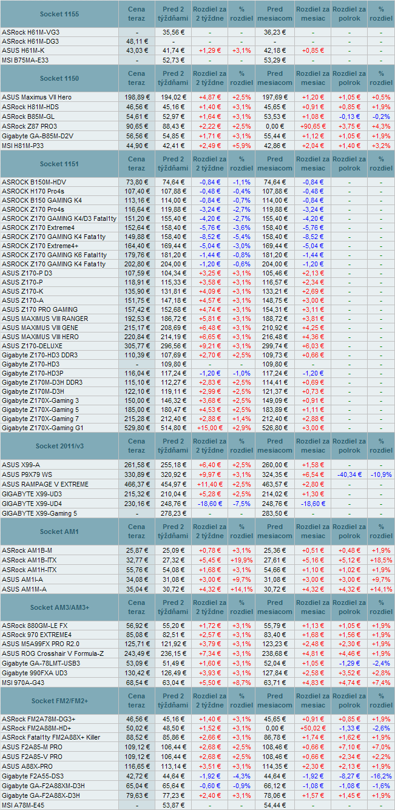
Task: Click the "Socket 2011/v3" section header
Action: [x=59, y=446]
